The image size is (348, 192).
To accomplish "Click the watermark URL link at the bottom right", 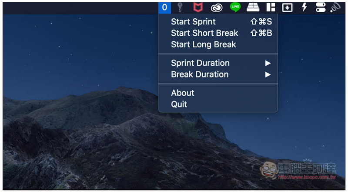I will 307,177.
